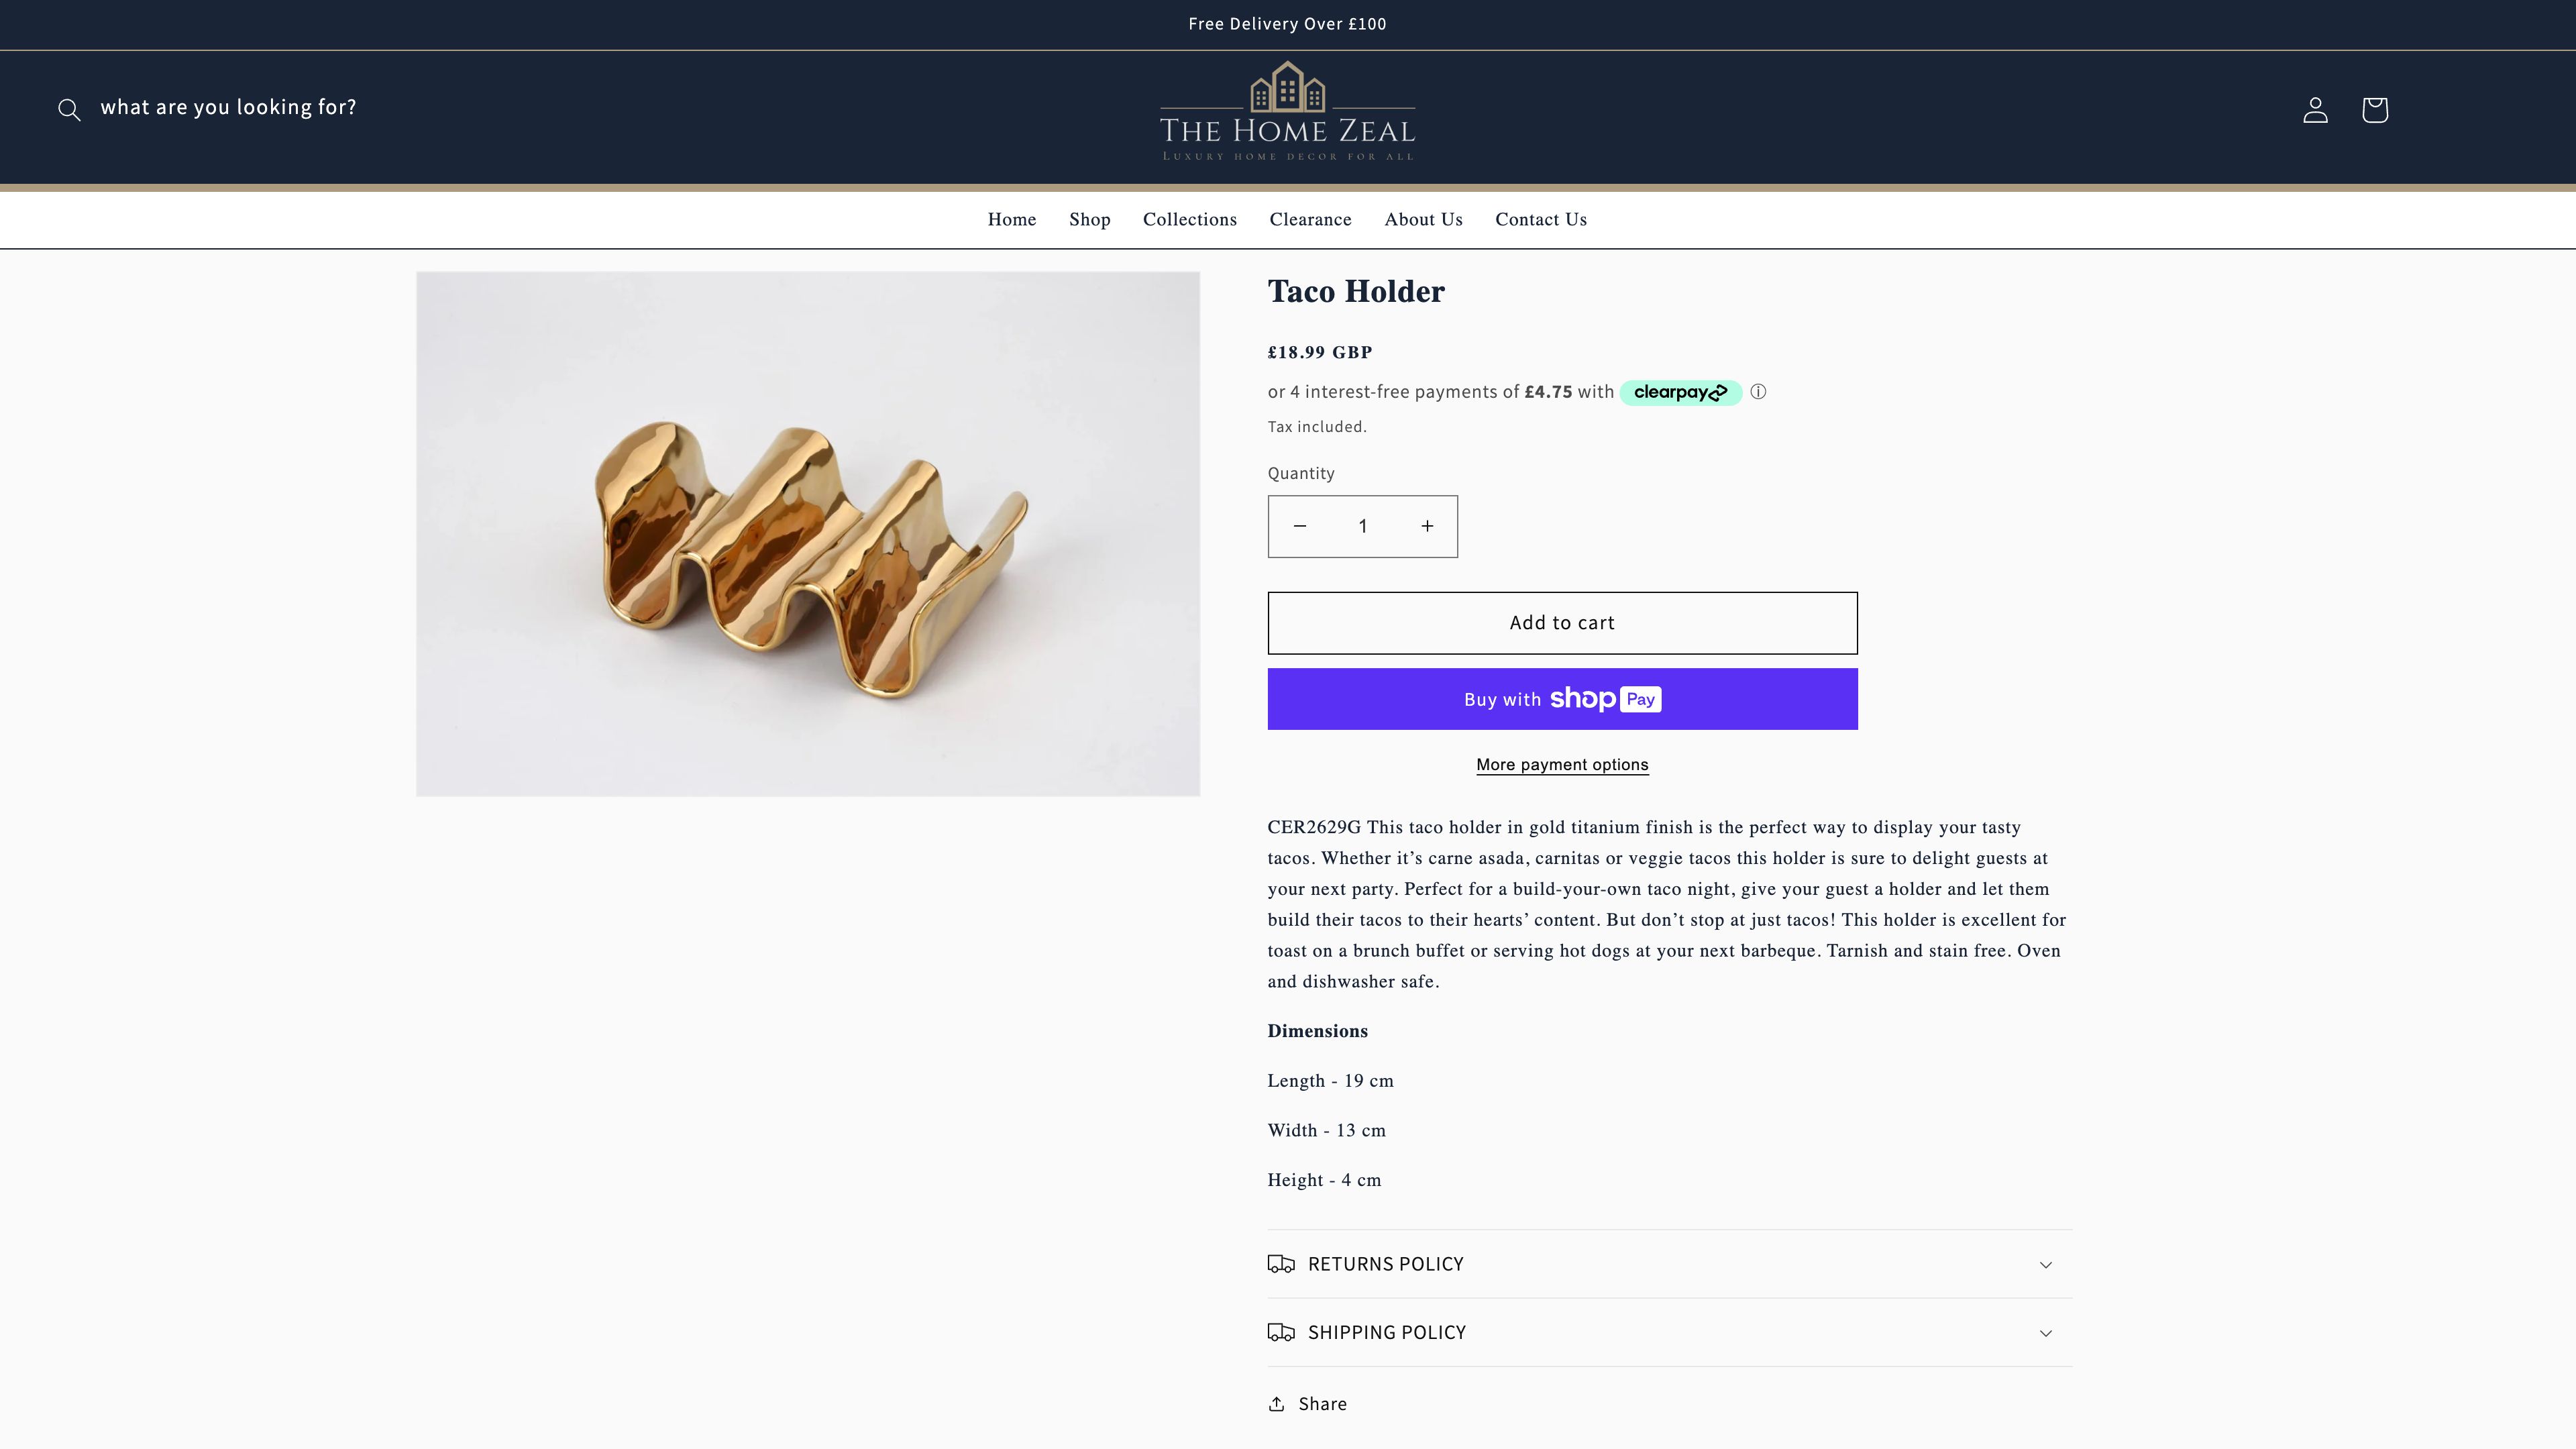The image size is (2576, 1449).
Task: Click the quantity decrease minus control
Action: [x=1299, y=526]
